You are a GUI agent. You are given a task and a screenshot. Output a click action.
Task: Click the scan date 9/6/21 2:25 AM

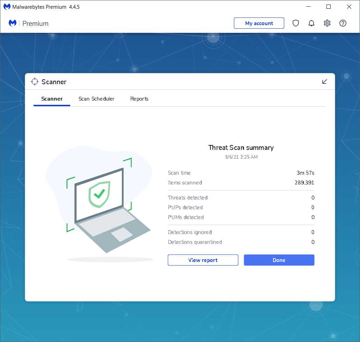pyautogui.click(x=241, y=157)
